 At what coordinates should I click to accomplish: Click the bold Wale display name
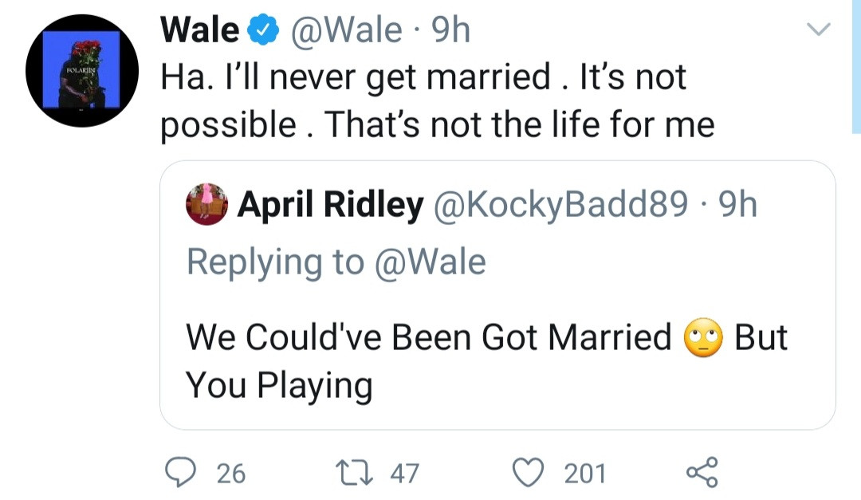point(199,31)
